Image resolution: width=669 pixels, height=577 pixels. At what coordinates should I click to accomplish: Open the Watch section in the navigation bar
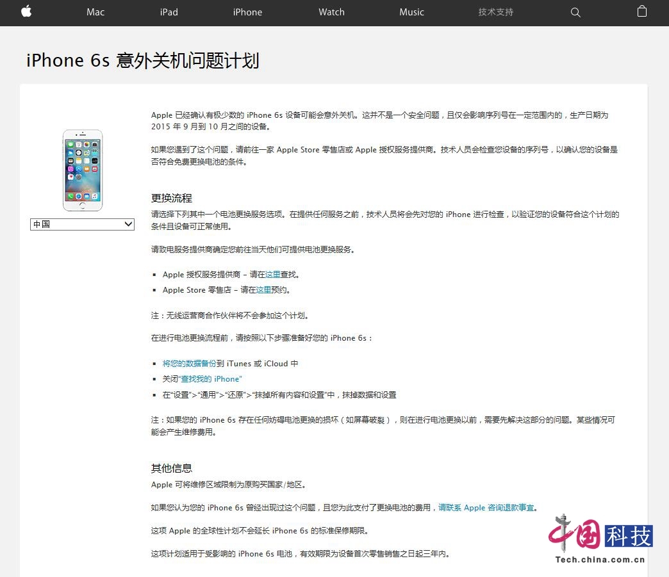331,12
